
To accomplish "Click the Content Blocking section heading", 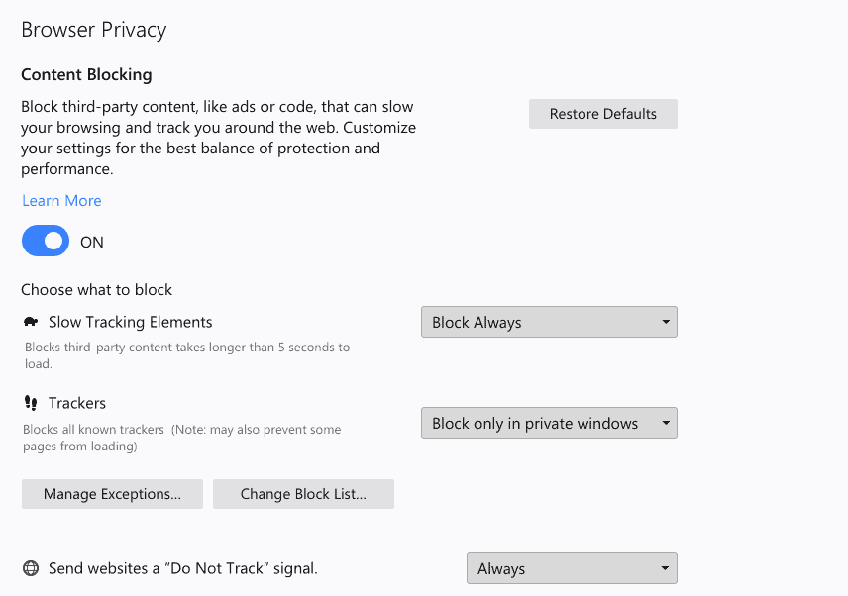I will [x=86, y=74].
